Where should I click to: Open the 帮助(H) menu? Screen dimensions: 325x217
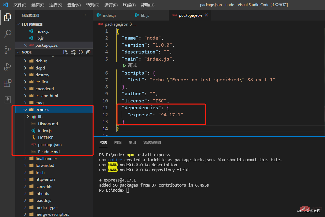tap(147, 5)
